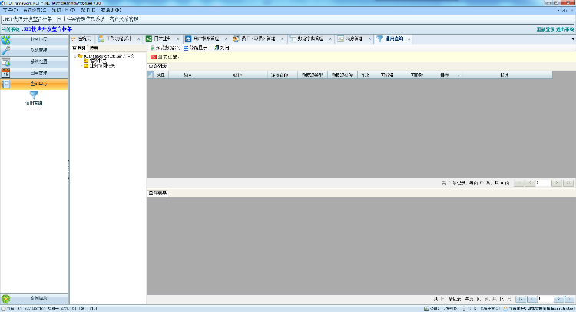Open the 分格显示 display dropdown in toolbar
The height and width of the screenshot is (312, 576).
coord(197,48)
